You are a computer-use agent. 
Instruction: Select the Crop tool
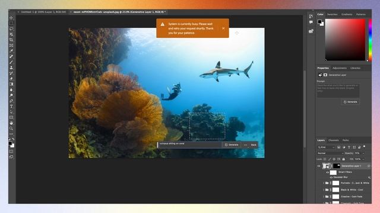pyautogui.click(x=11, y=40)
